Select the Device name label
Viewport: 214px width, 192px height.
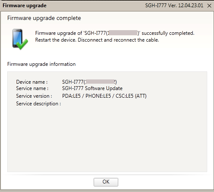[x=32, y=82]
